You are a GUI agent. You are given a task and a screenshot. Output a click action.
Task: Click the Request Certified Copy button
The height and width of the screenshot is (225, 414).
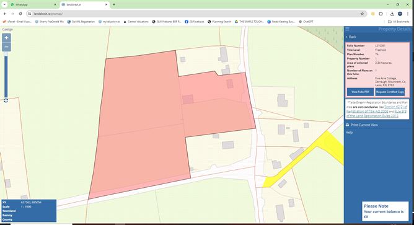coord(390,92)
